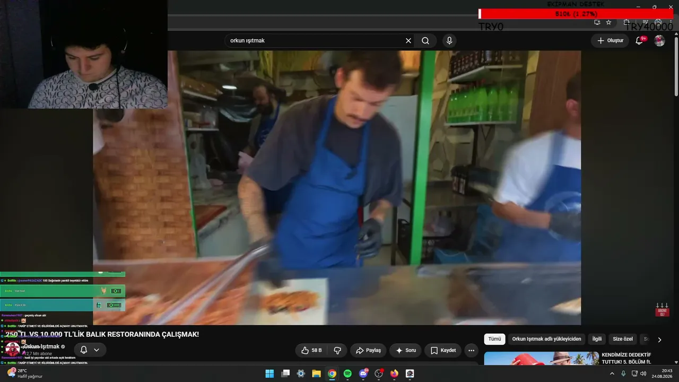Click the playing video frame
The height and width of the screenshot is (382, 679).
[337, 188]
